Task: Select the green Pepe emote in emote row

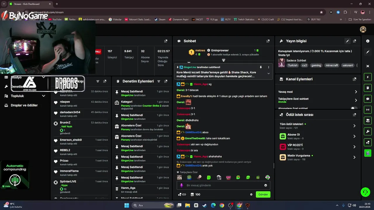Action: click(189, 177)
